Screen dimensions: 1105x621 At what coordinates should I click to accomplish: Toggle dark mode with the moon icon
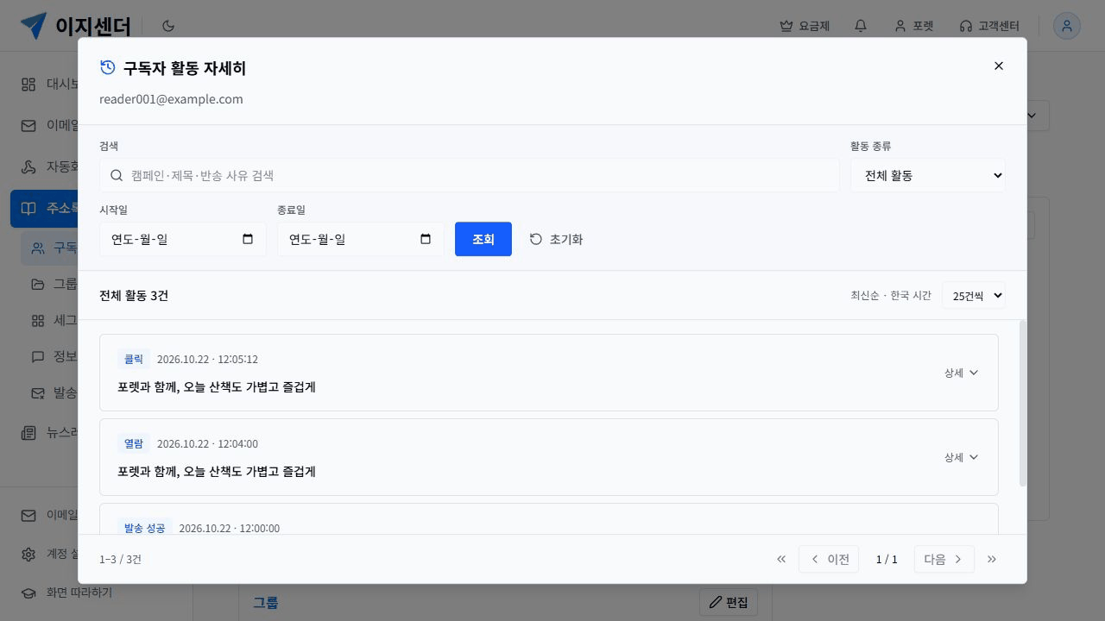click(x=168, y=26)
